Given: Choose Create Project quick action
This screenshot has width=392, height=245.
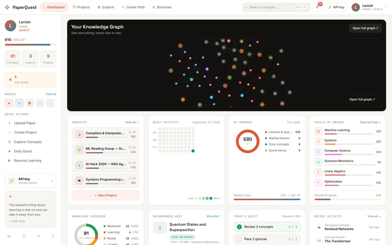Looking at the screenshot, I should tap(31, 132).
